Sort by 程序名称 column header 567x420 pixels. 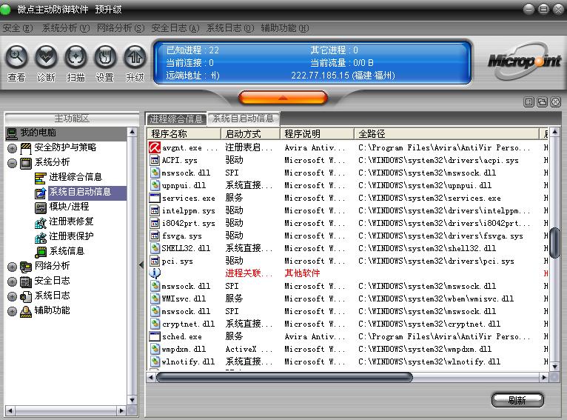[184, 134]
